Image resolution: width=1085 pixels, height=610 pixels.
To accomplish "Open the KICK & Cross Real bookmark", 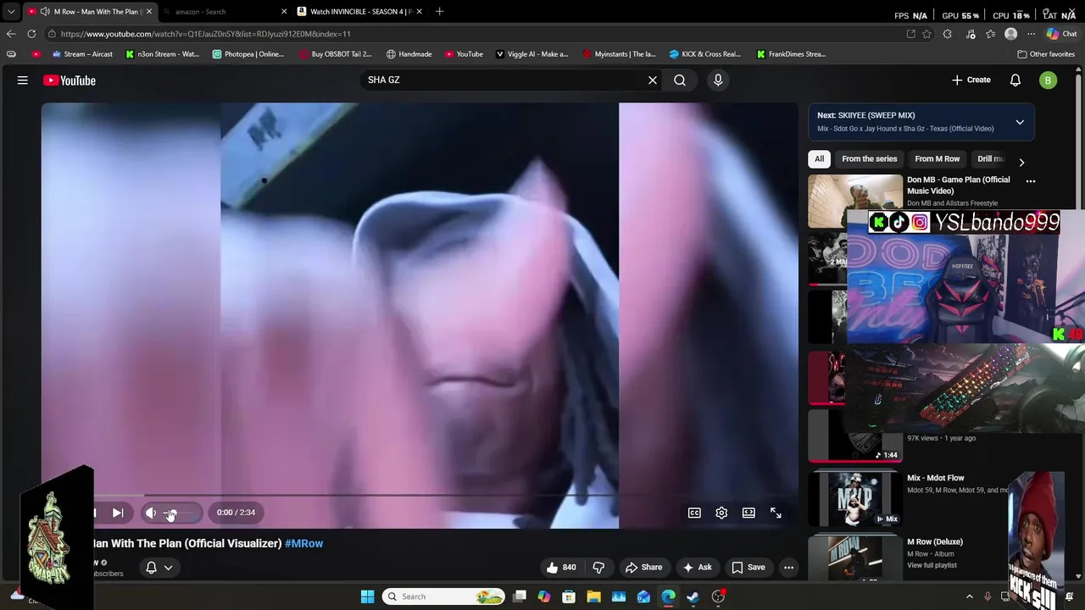I will point(704,54).
